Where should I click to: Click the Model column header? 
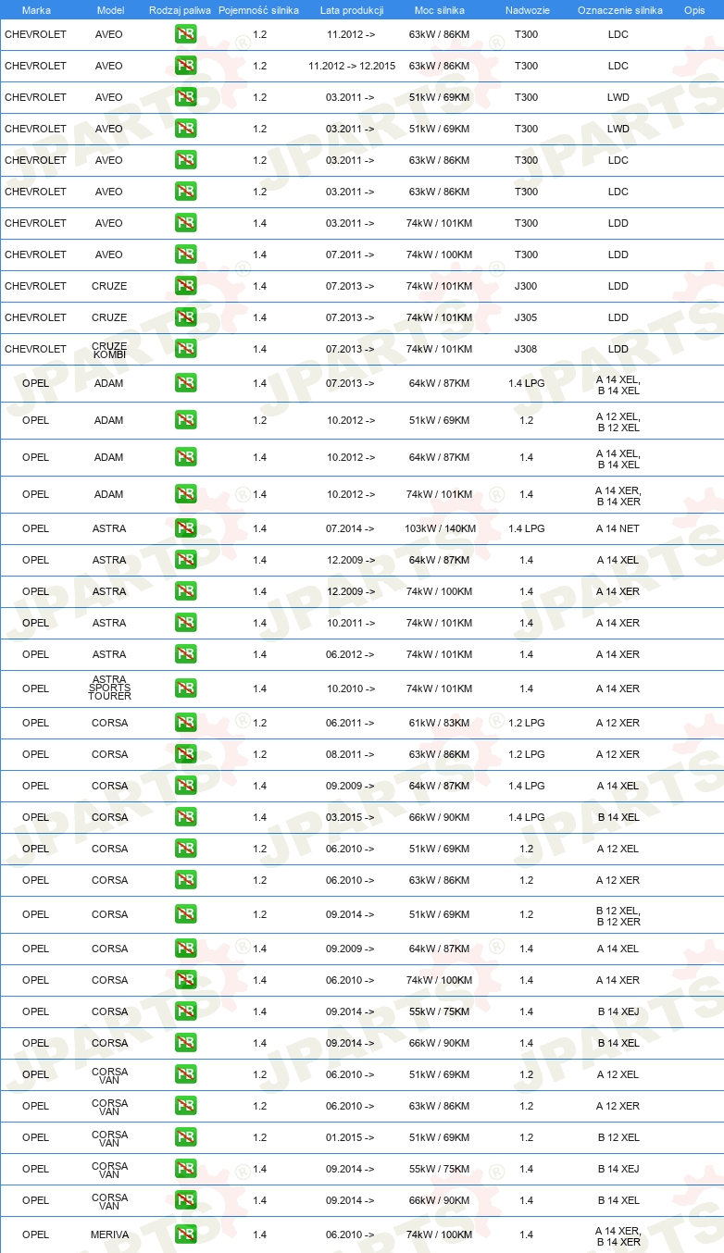[x=110, y=9]
